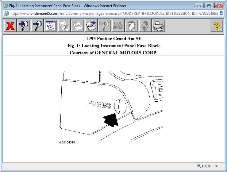This screenshot has width=227, height=172.
Task: Click the Find magnifier icon
Action: pos(104,26)
